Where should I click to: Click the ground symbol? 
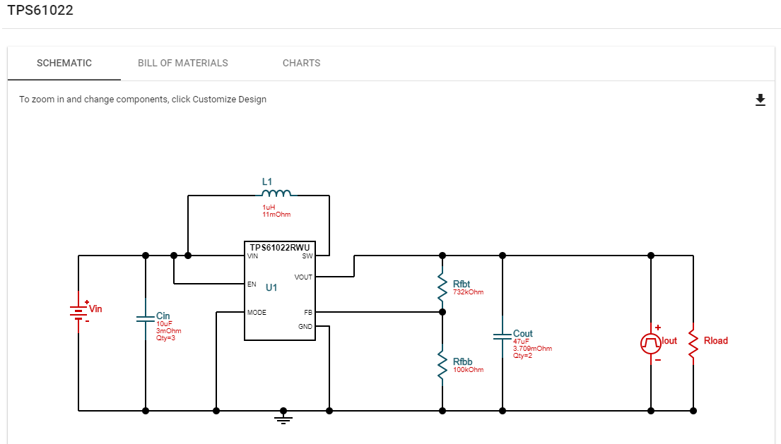point(283,416)
